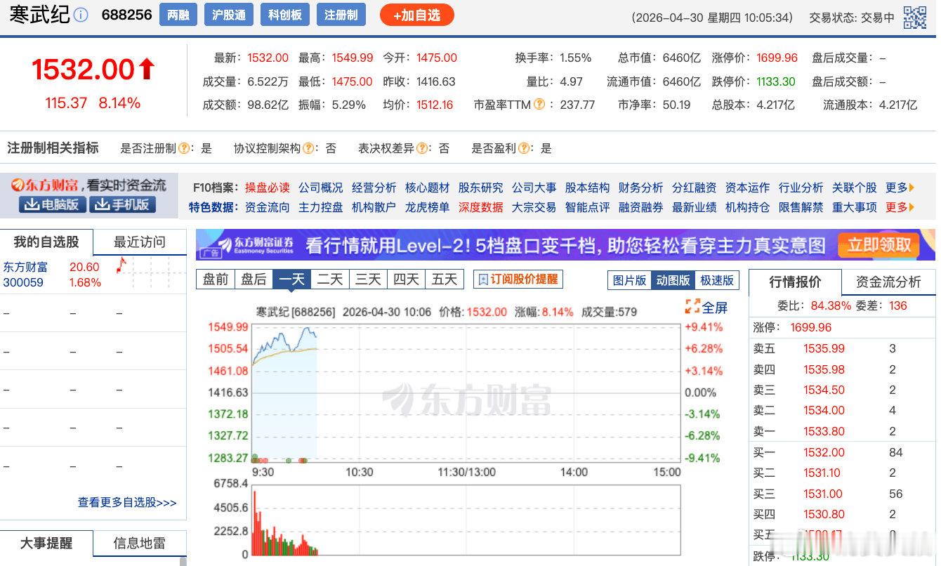Viewport: 941px width, 566px height.
Task: Click the 东方财富证券 logo in the banner
Action: (x=255, y=245)
